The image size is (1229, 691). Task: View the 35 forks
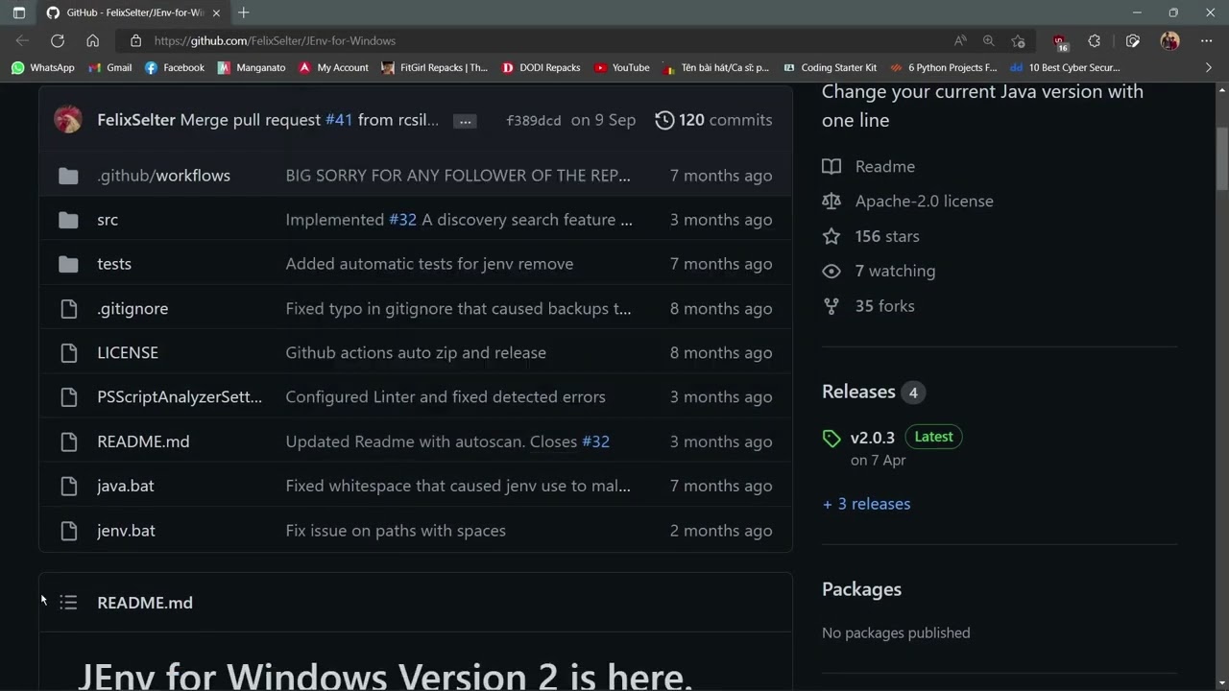(884, 306)
